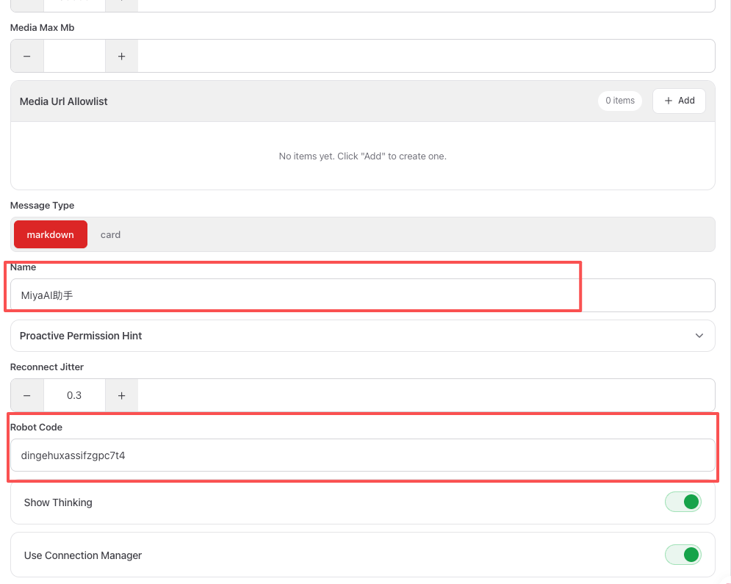Click the Media Max Mb value field
This screenshot has width=731, height=584.
(75, 56)
